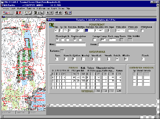Click the down arrow toolbar icon
Image resolution: width=160 pixels, height=119 pixels.
tap(48, 13)
